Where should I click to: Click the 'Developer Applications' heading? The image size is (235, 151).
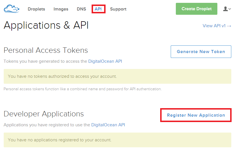(44, 114)
